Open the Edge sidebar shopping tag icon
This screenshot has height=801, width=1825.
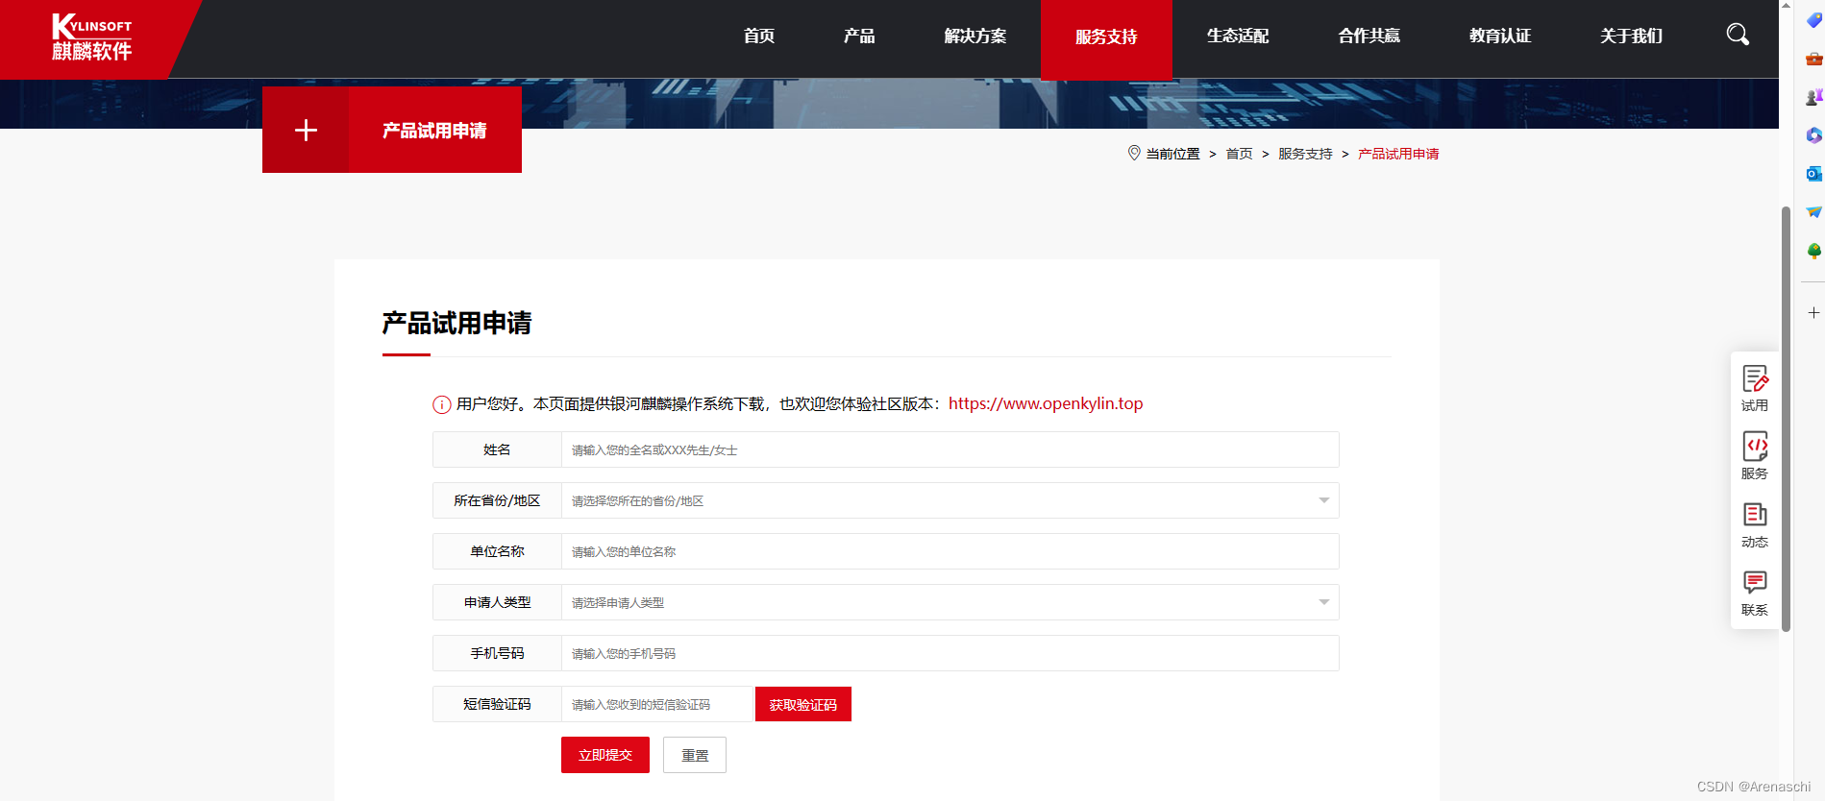[1813, 20]
